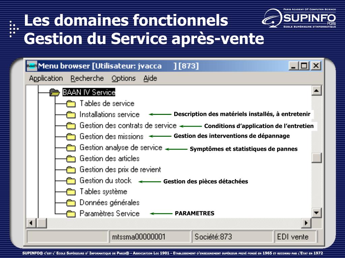The height and width of the screenshot is (258, 345).
Task: Select Gestion du stock entry
Action: pos(105,180)
